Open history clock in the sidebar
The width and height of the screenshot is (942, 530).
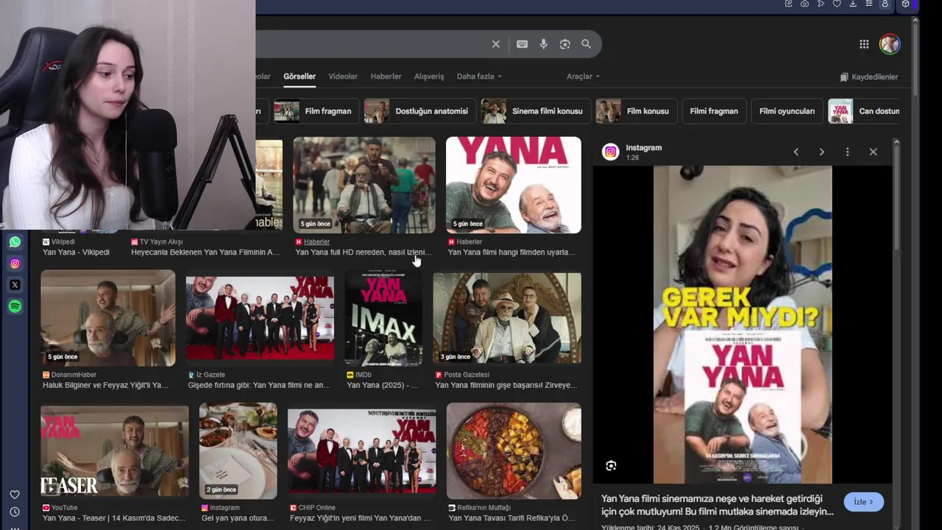click(15, 512)
